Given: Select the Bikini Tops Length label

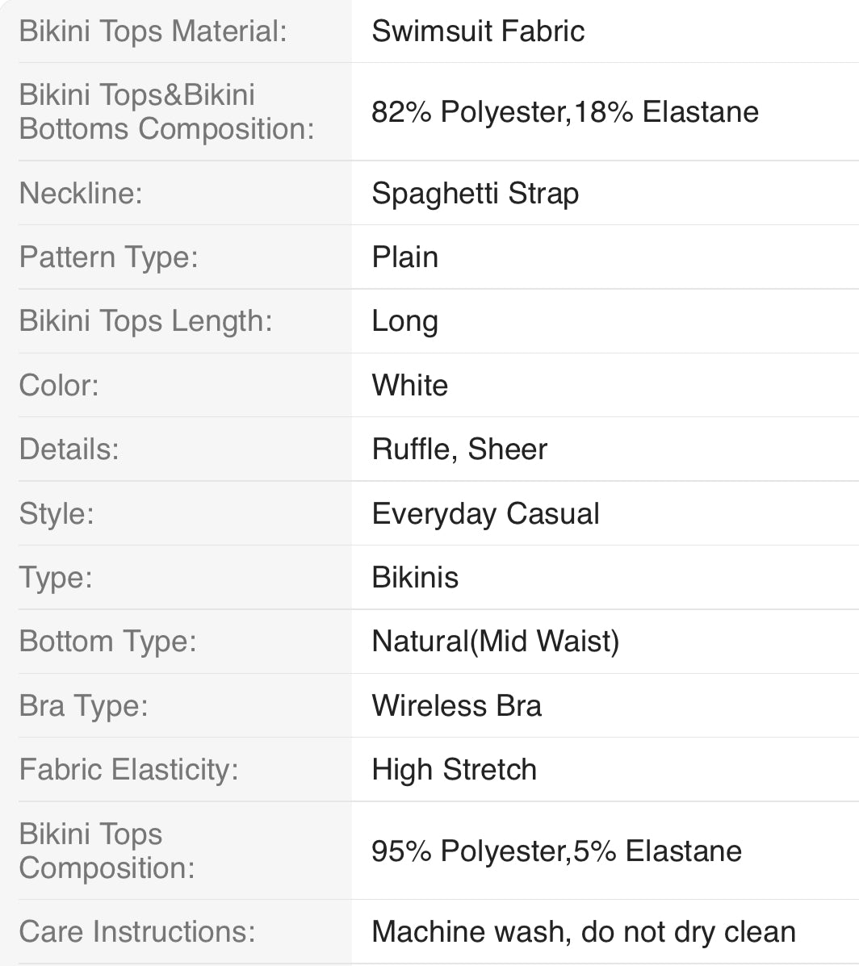Looking at the screenshot, I should tap(145, 321).
